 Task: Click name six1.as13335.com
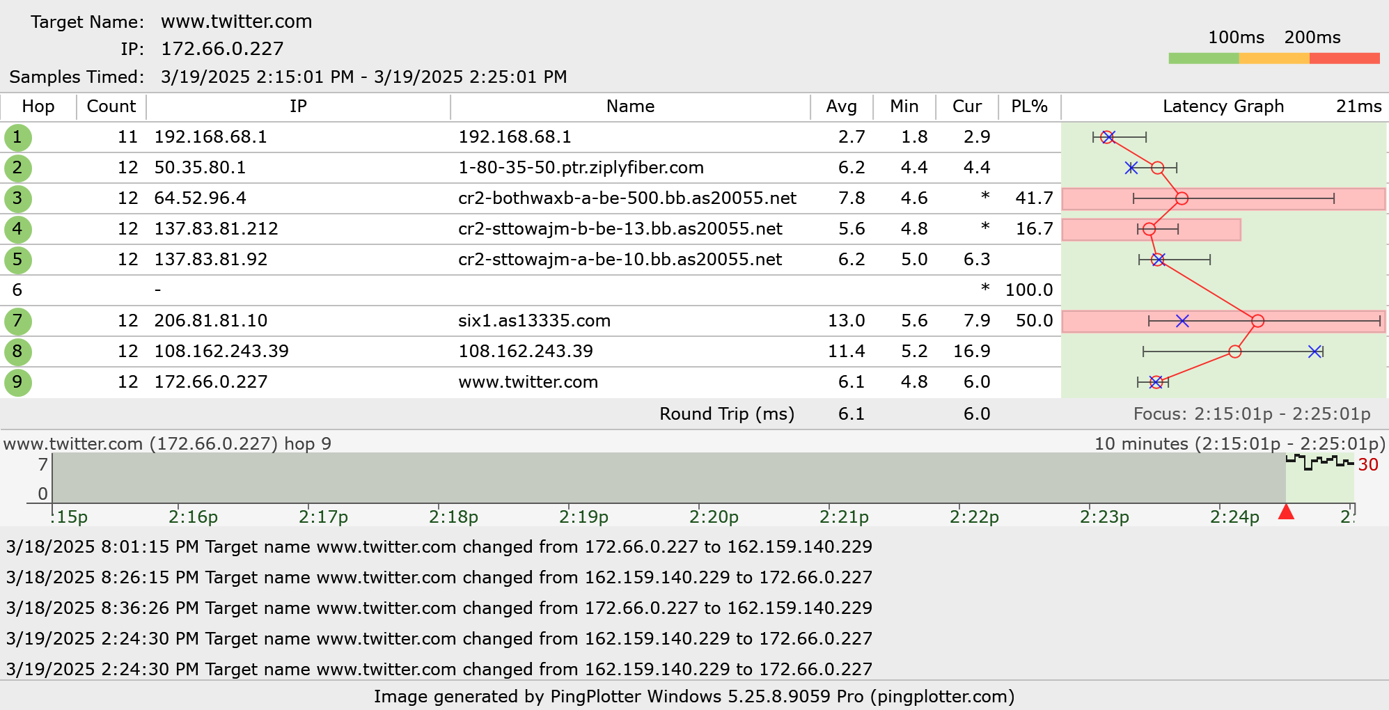(534, 321)
